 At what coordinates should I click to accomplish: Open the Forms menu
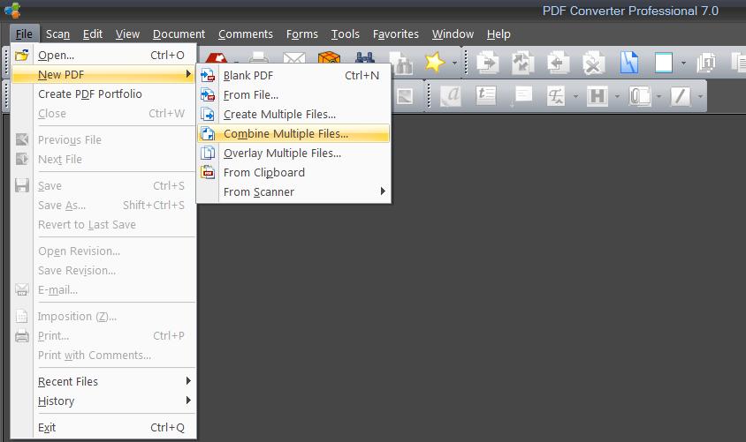click(x=302, y=34)
